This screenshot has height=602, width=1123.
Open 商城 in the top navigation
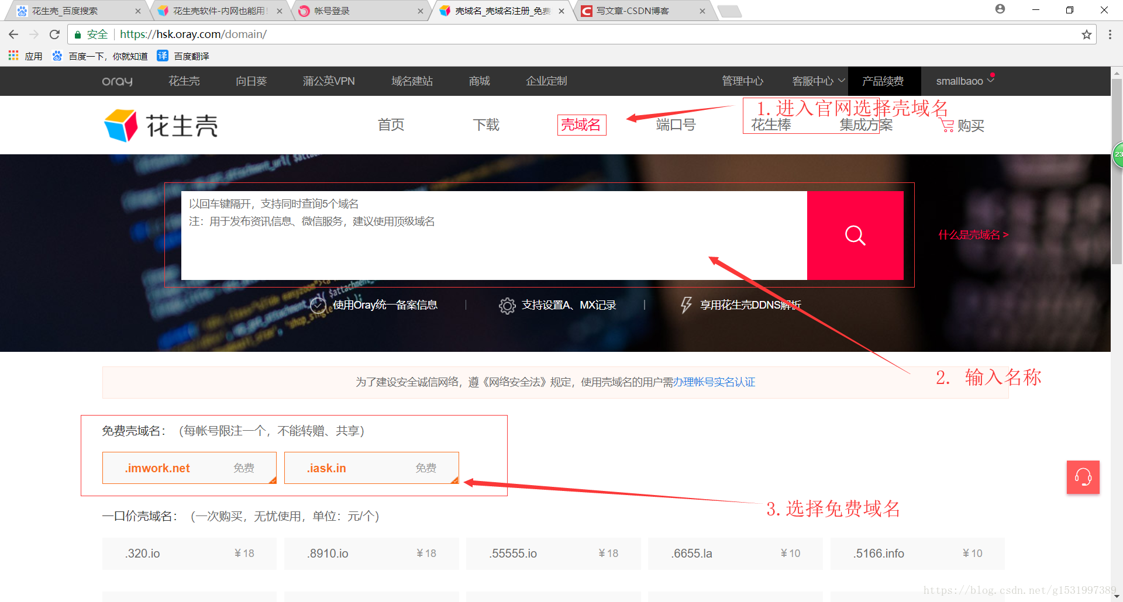click(480, 81)
